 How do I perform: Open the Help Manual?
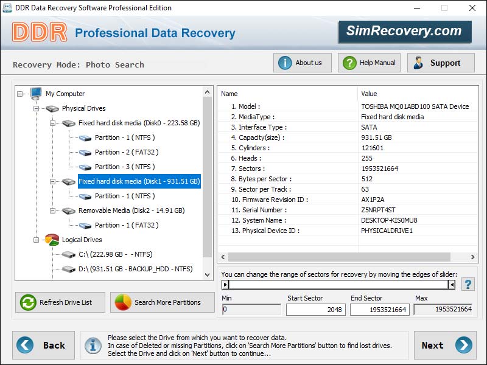point(369,63)
